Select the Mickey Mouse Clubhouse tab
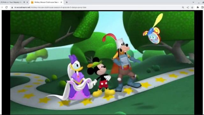The height and width of the screenshot is (115, 204). tap(47, 2)
